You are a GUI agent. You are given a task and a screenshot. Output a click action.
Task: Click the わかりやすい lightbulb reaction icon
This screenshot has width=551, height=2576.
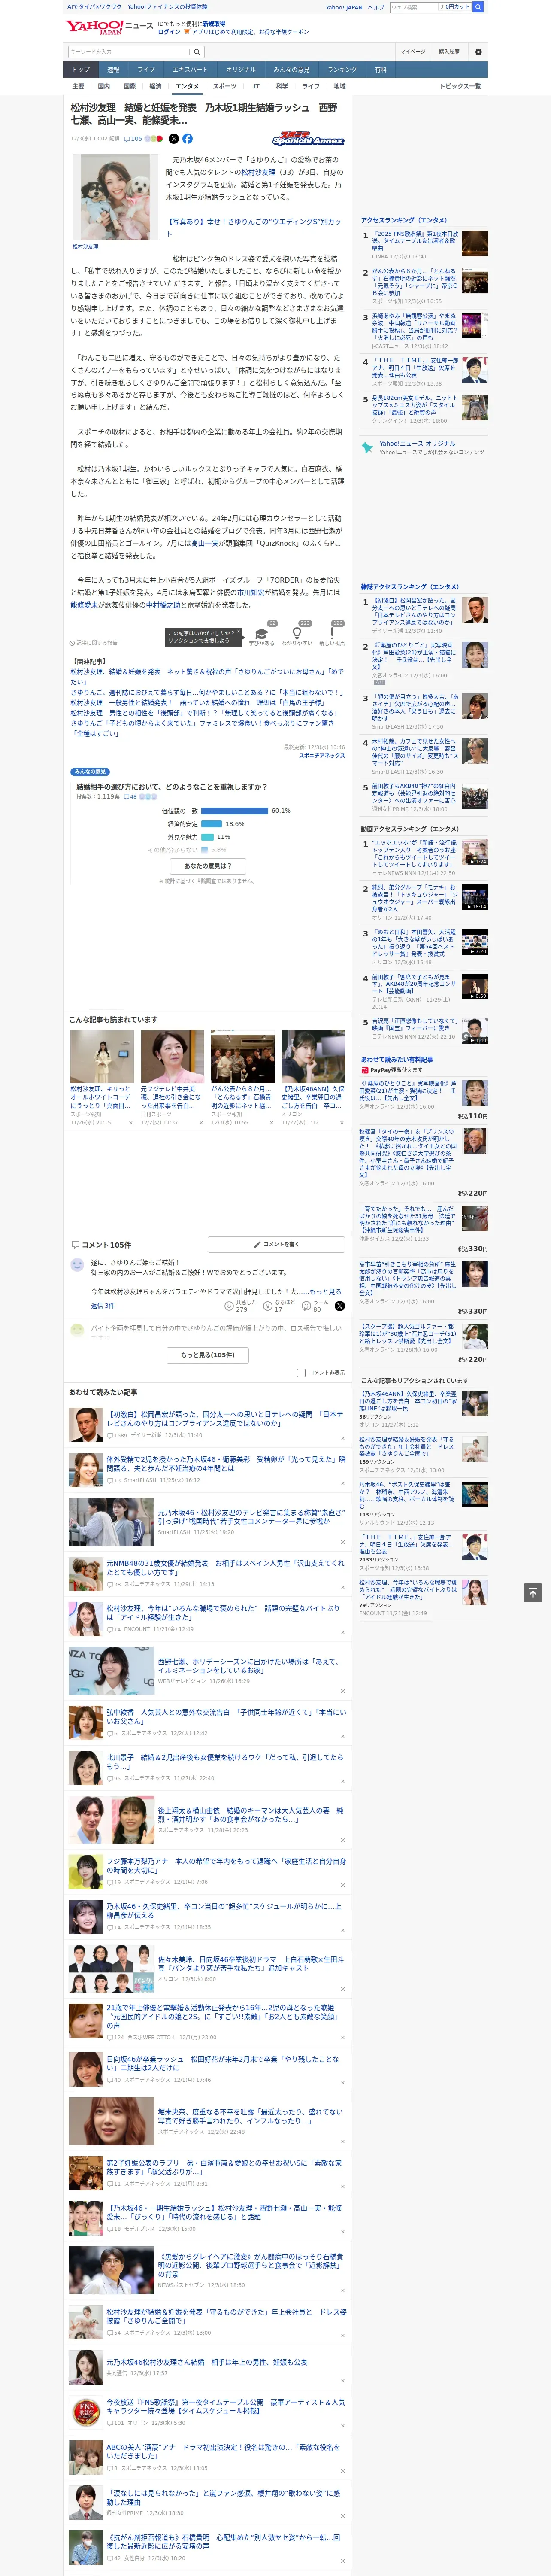[297, 634]
